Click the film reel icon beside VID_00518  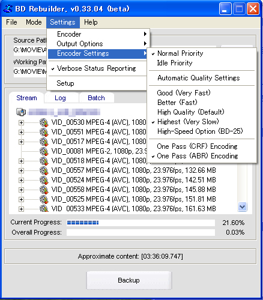click(44, 161)
